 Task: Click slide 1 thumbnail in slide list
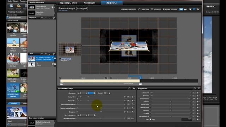click(x=17, y=113)
